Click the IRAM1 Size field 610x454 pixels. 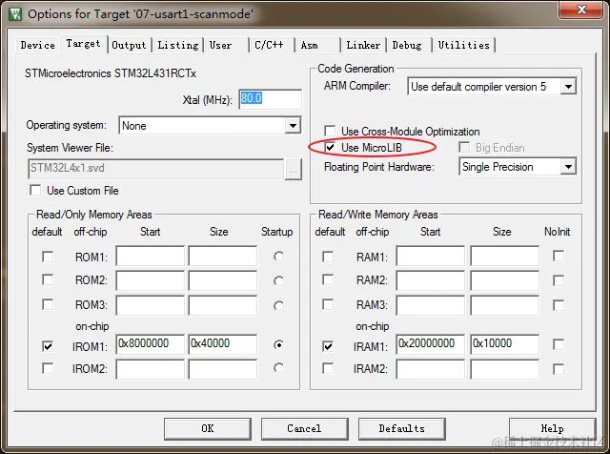point(504,343)
